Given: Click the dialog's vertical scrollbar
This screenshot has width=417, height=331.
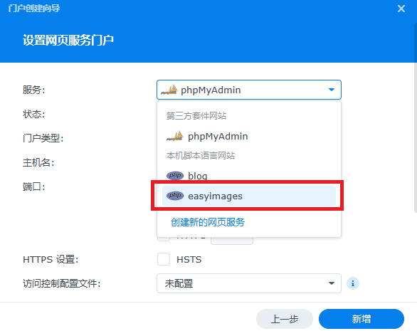Looking at the screenshot, I should (x=416, y=117).
